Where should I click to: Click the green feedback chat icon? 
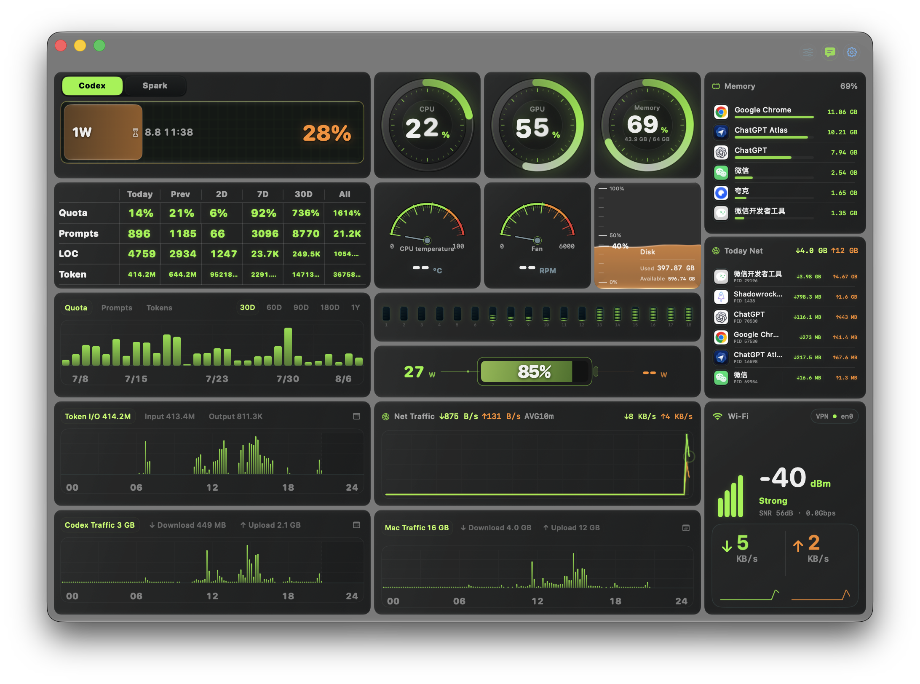pyautogui.click(x=829, y=52)
